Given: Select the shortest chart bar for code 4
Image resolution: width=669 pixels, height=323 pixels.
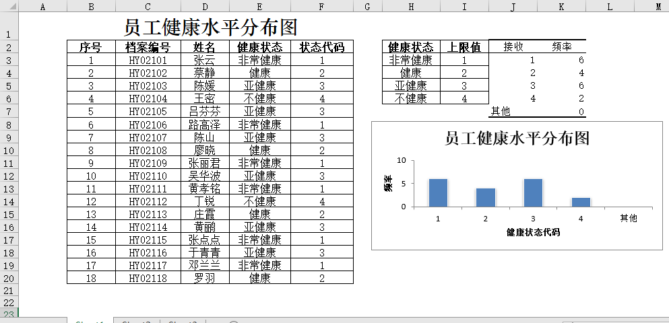Looking at the screenshot, I should click(581, 202).
